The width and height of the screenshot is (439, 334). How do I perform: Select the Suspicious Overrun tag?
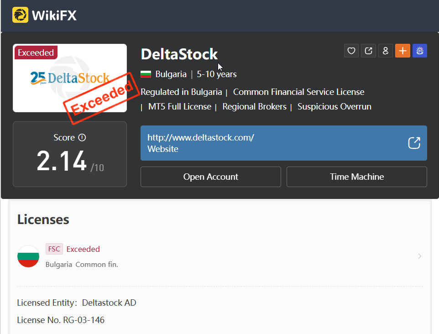[x=334, y=106]
